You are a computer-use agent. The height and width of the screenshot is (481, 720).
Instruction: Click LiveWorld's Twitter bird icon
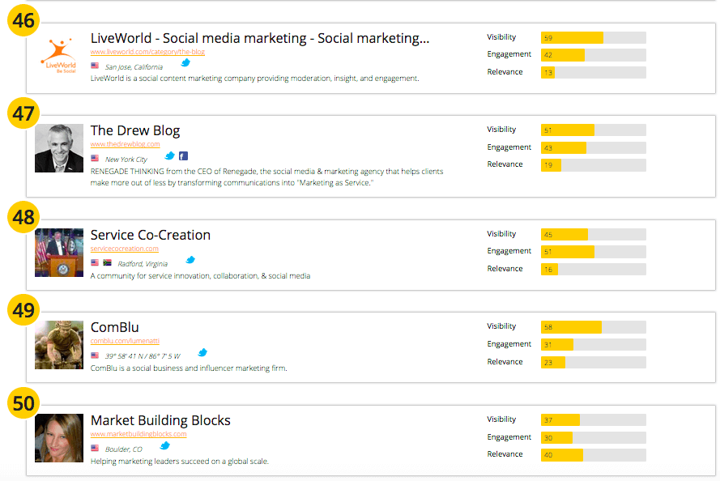(185, 62)
